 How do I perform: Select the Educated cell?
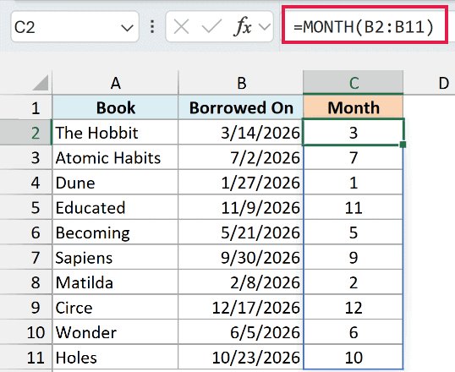coord(115,207)
